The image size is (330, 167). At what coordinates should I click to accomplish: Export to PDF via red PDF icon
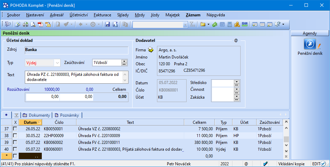(40, 24)
